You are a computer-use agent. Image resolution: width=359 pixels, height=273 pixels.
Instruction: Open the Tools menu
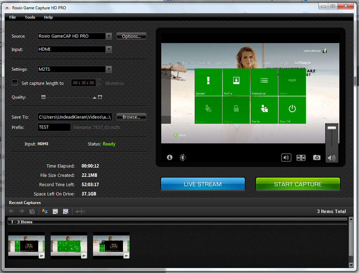30,17
